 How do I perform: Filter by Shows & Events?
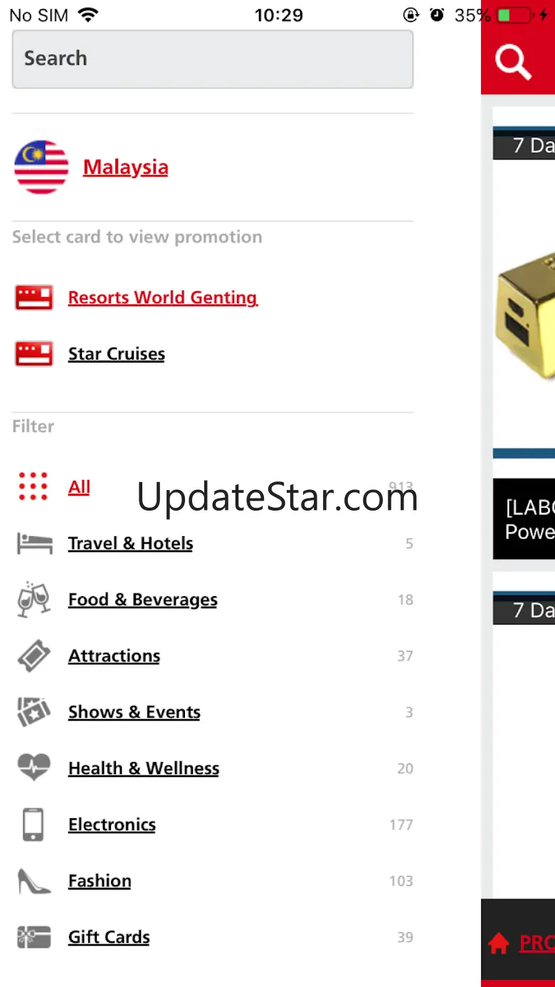click(x=134, y=712)
